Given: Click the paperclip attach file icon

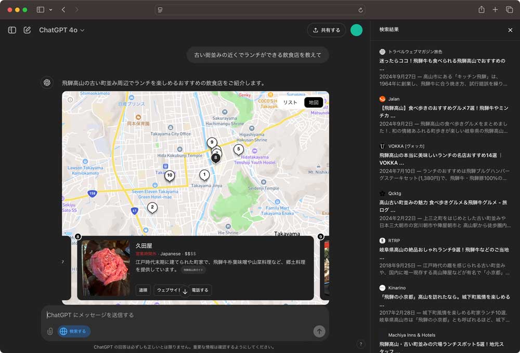Looking at the screenshot, I should pyautogui.click(x=50, y=332).
